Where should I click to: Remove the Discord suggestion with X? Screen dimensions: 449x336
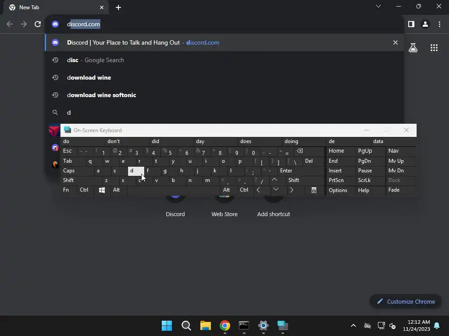(396, 42)
